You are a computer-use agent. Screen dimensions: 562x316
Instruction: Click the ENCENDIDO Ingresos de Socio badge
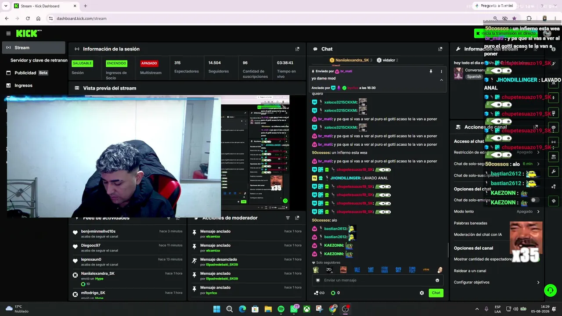tap(116, 63)
